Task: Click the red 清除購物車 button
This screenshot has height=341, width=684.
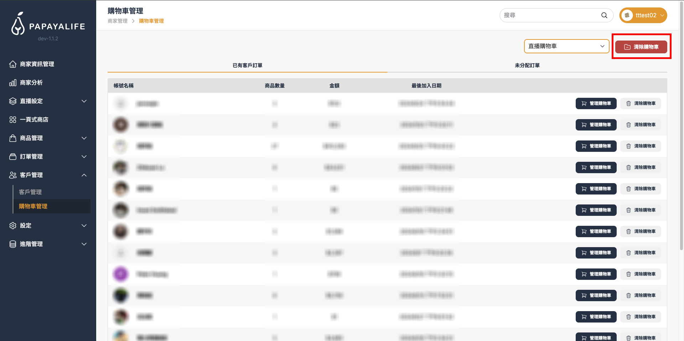Action: pos(641,47)
